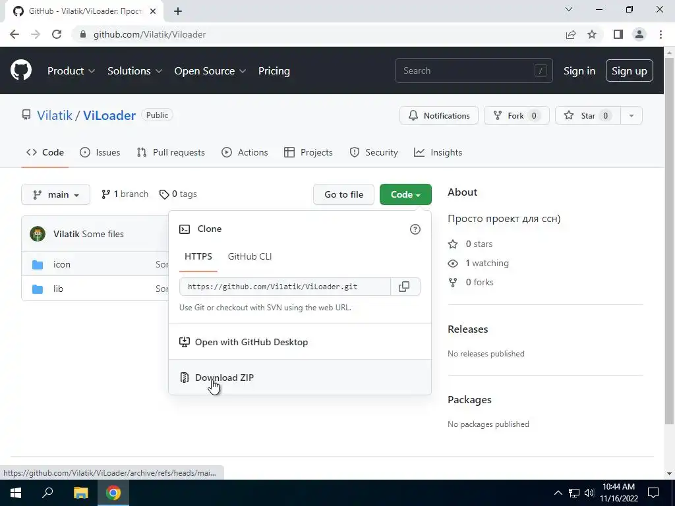The image size is (675, 506).
Task: Open the 1 watching link
Action: click(479, 263)
